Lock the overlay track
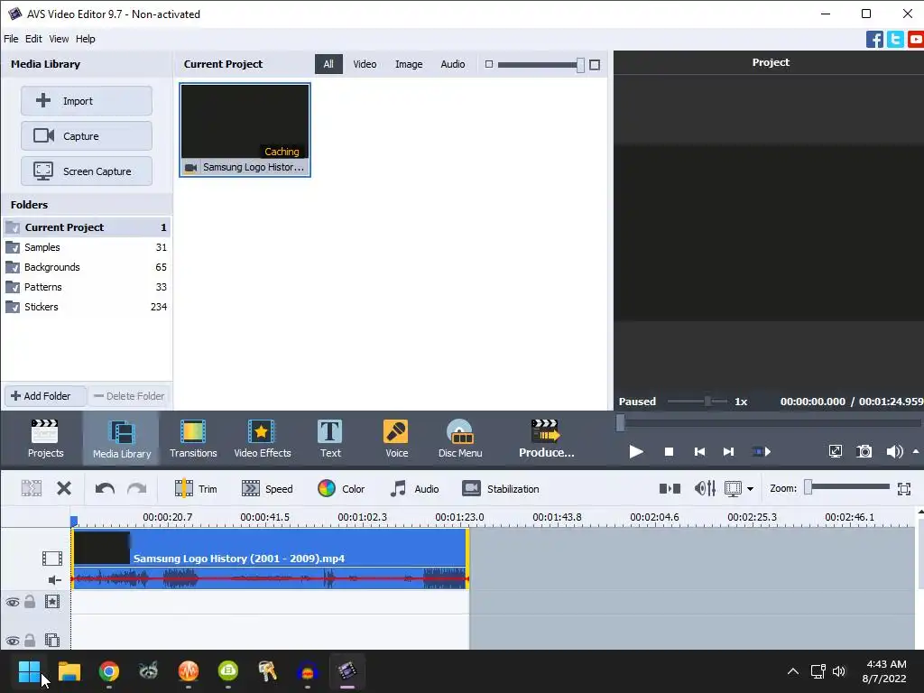Viewport: 924px width, 693px height. (x=30, y=640)
